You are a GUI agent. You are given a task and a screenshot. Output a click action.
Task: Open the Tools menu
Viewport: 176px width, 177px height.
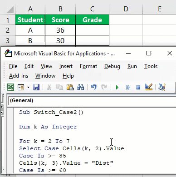[x=151, y=66]
